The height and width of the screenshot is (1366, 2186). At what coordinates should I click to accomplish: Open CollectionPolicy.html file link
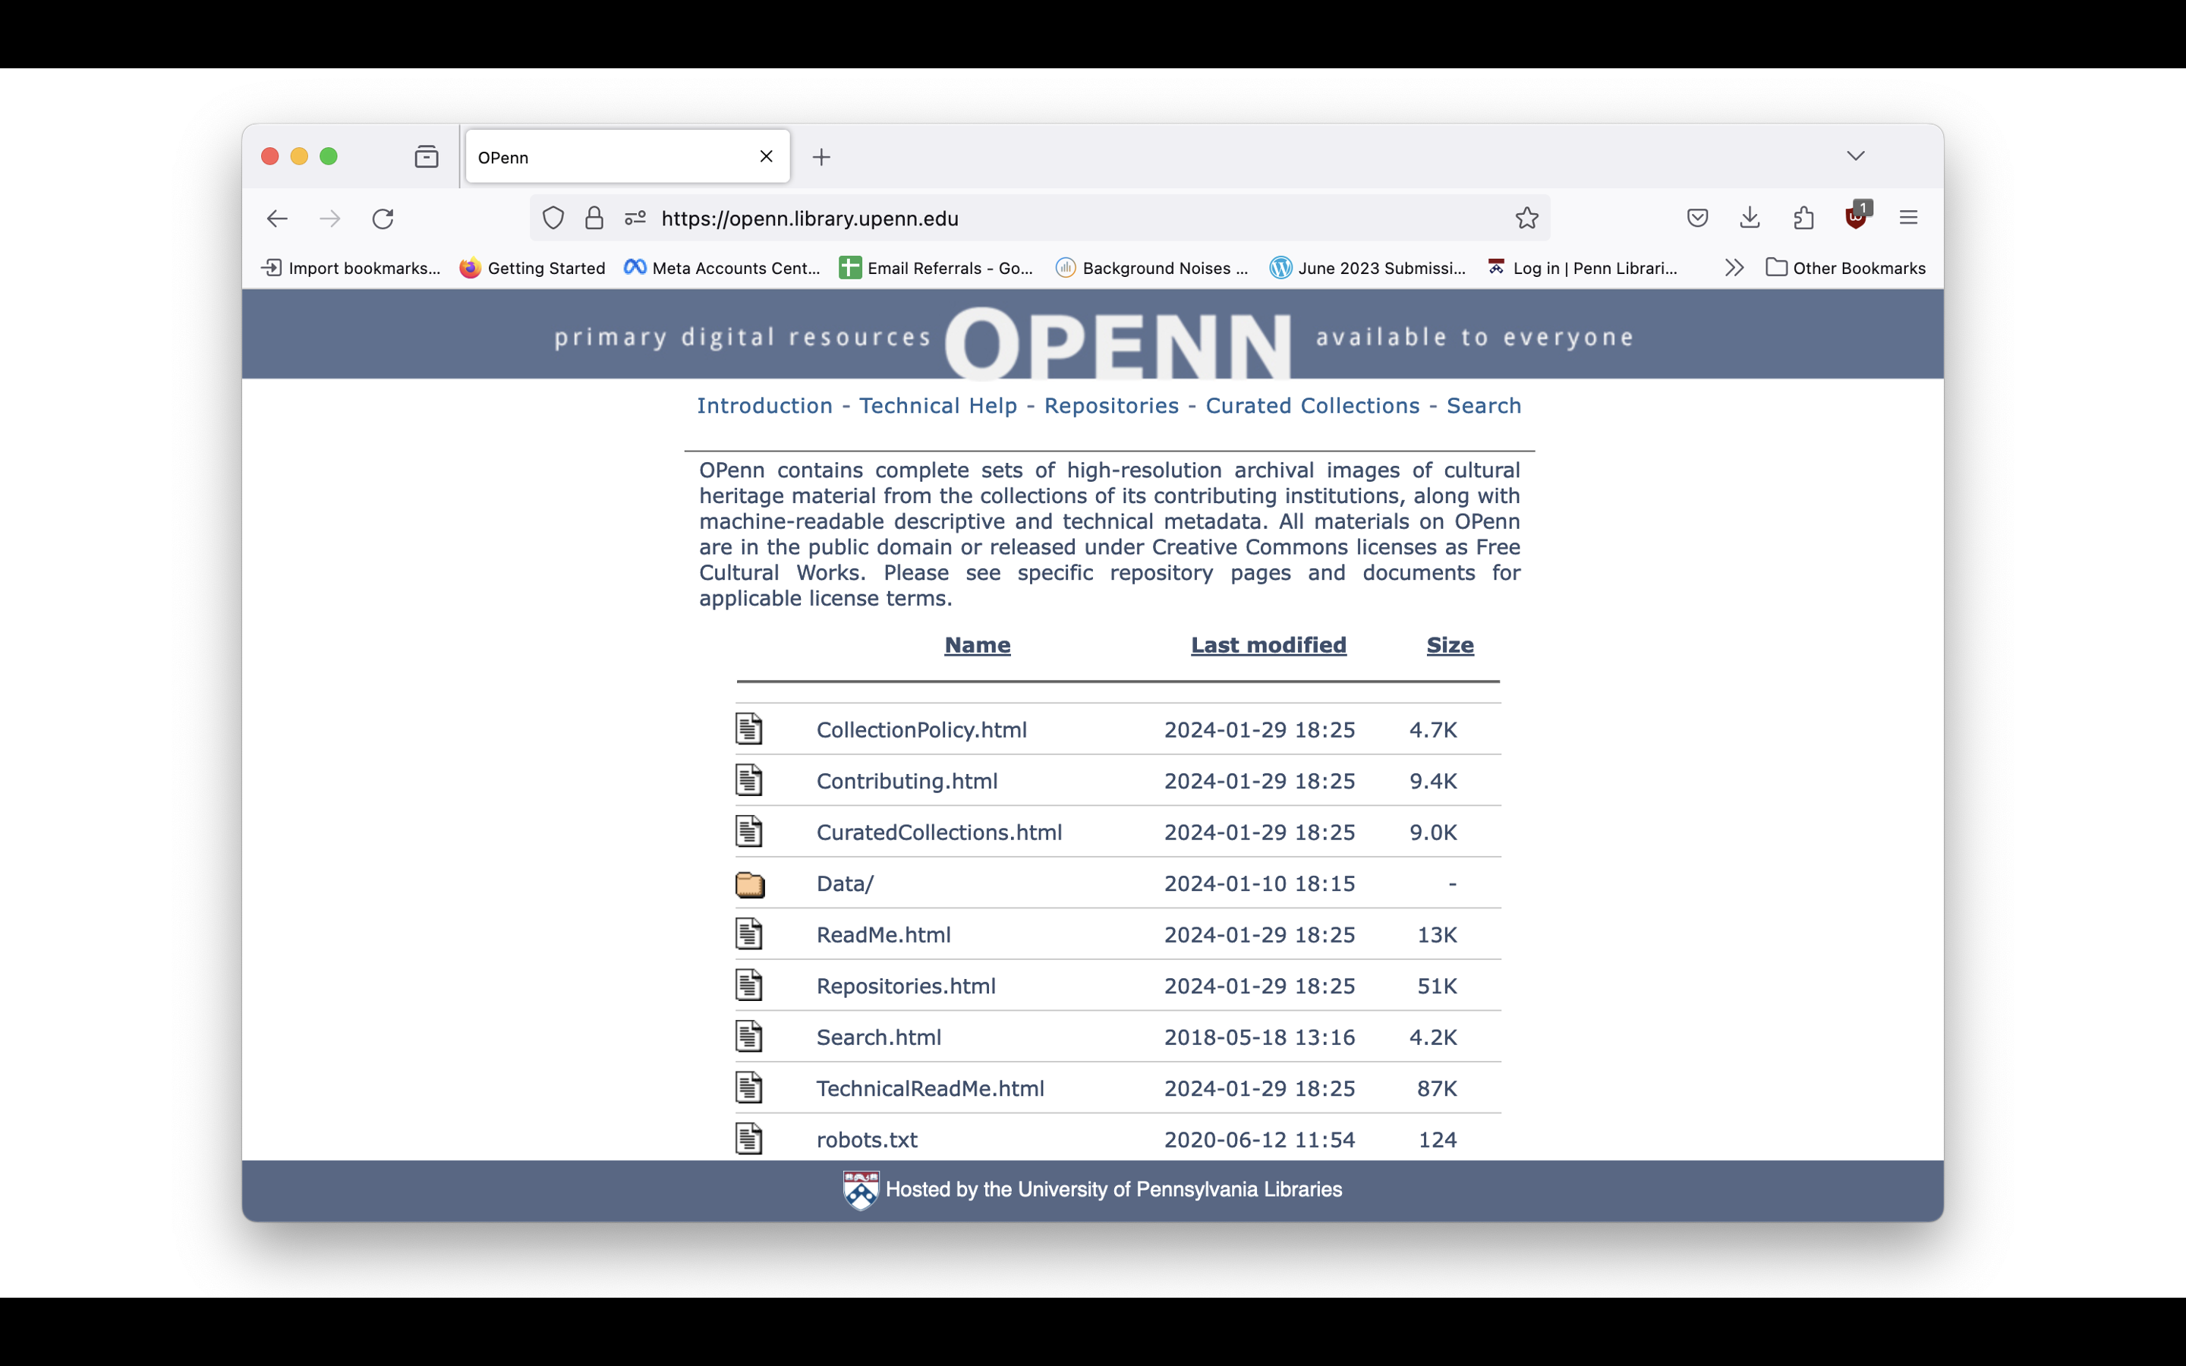[921, 730]
